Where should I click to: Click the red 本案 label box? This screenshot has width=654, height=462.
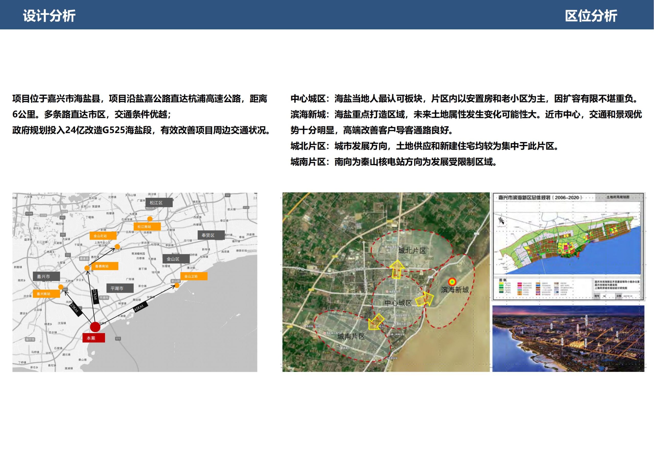click(x=94, y=338)
